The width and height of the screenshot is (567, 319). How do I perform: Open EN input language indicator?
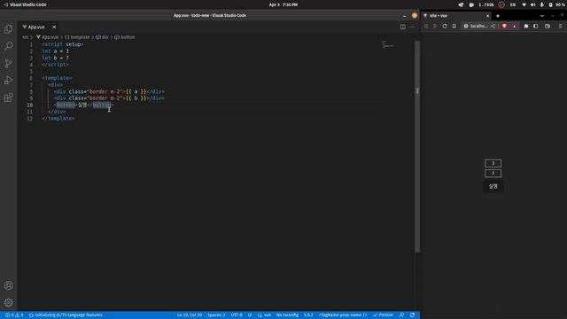(513, 4)
